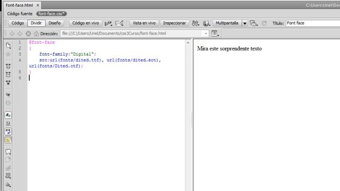Open visual aids eye menu
This screenshot has width=340, height=191.
pyautogui.click(x=253, y=23)
